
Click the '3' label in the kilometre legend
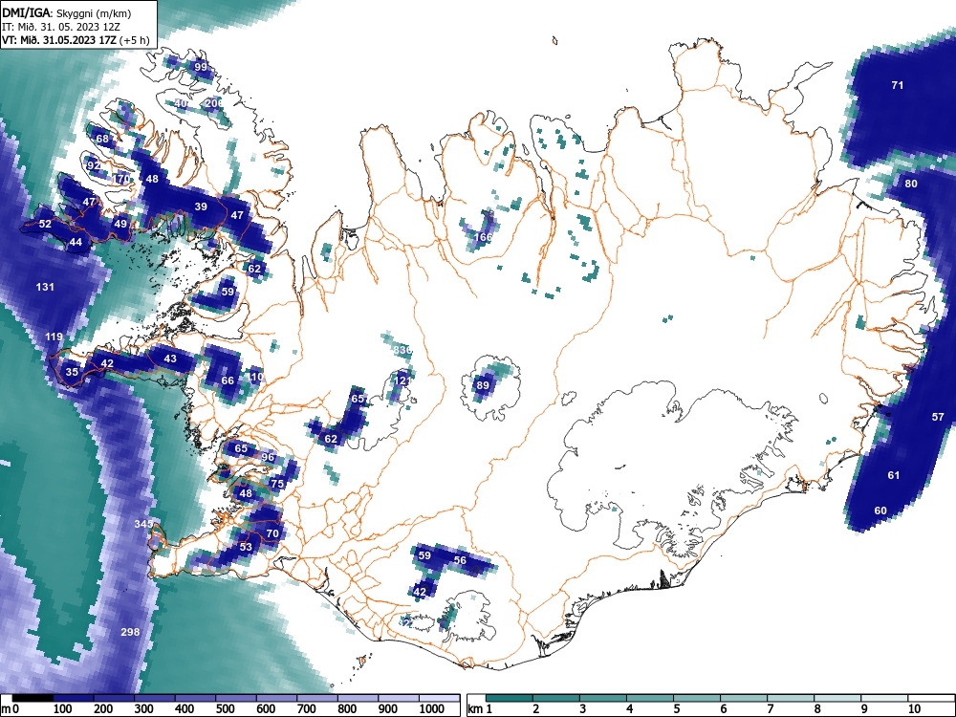pyautogui.click(x=583, y=708)
